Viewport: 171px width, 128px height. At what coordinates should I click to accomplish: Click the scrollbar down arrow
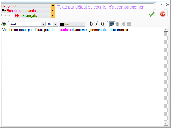166,124
